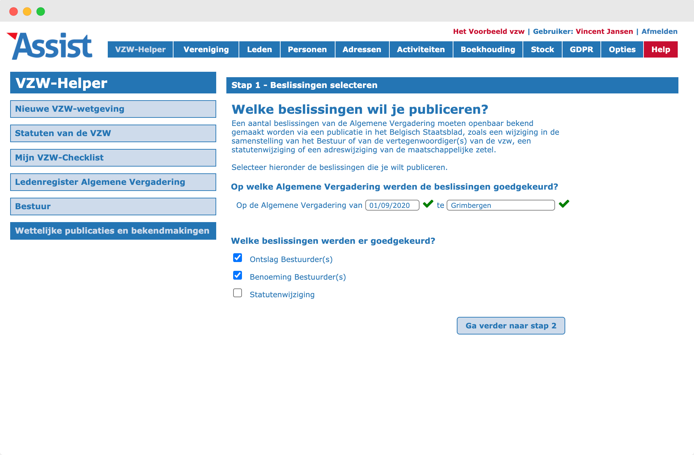Screen dimensions: 694x455
Task: Open the Personen menu
Action: [307, 49]
